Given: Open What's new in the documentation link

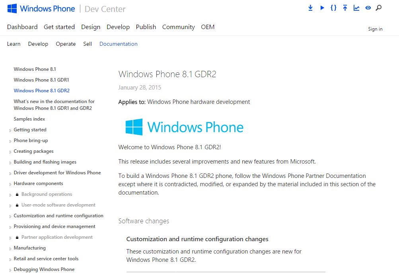Looking at the screenshot, I should click(54, 105).
